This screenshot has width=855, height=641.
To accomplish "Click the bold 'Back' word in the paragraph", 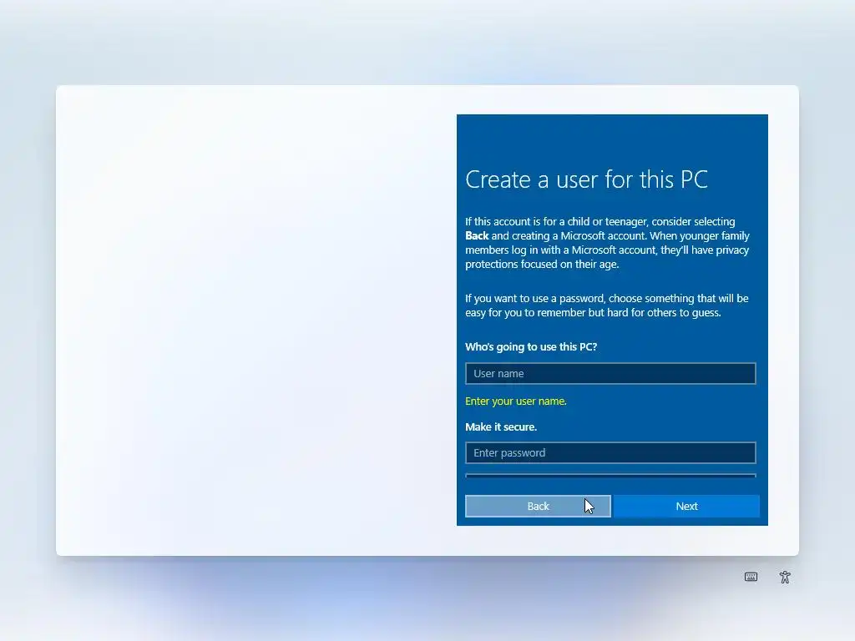I will (x=477, y=235).
